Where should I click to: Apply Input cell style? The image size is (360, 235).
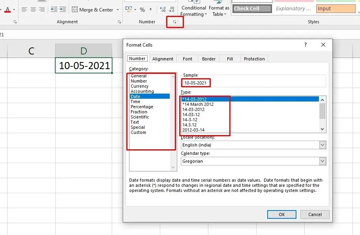pos(336,9)
